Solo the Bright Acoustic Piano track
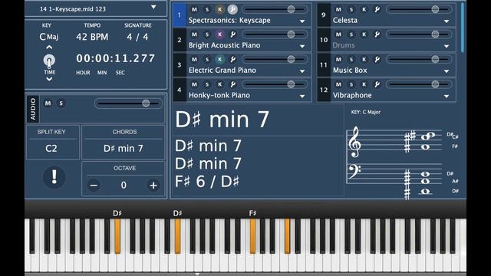 coord(207,34)
